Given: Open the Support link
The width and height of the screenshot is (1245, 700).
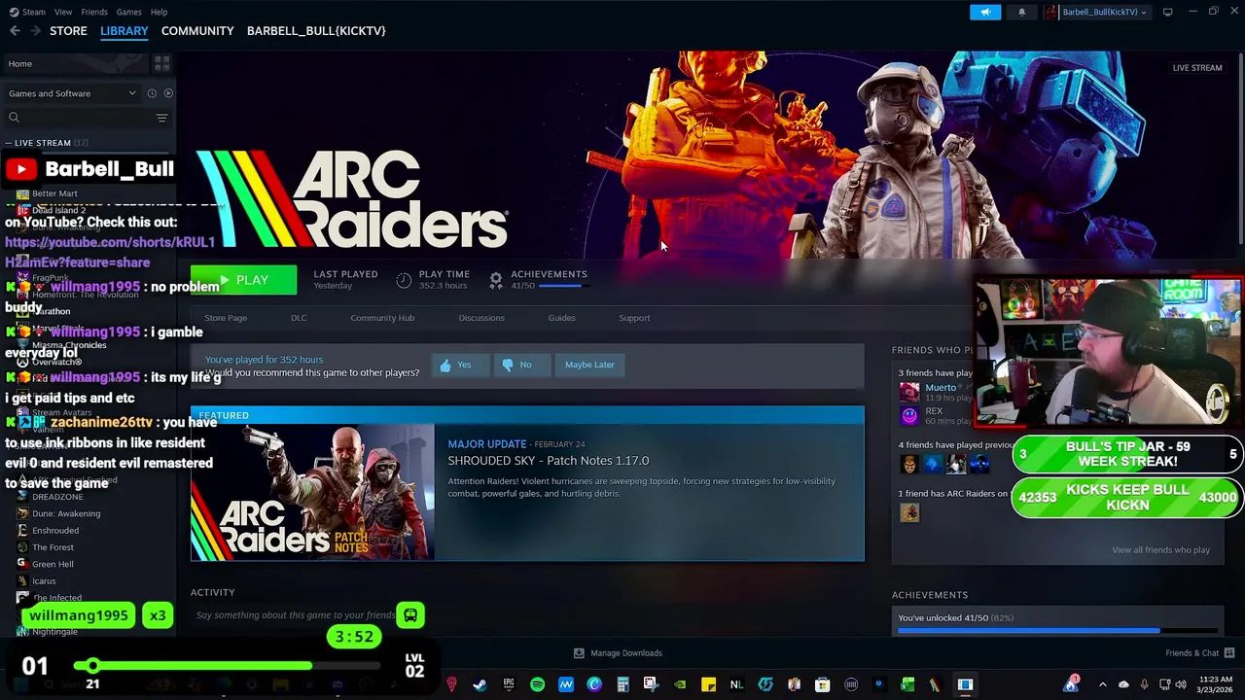Looking at the screenshot, I should pyautogui.click(x=634, y=318).
